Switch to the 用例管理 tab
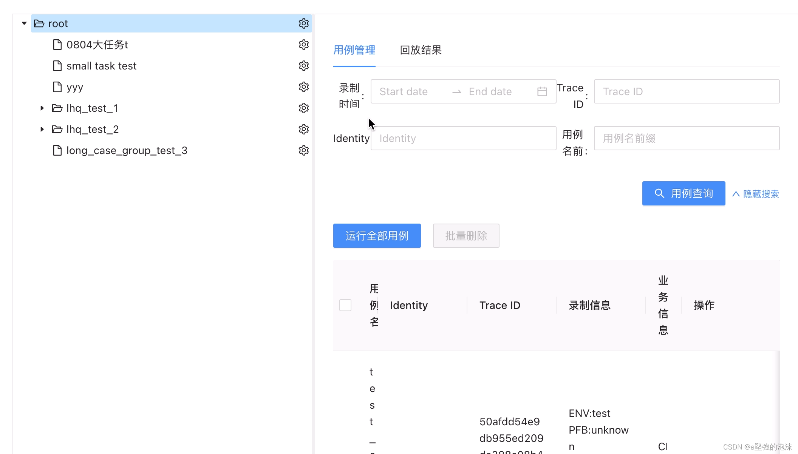 pyautogui.click(x=354, y=50)
